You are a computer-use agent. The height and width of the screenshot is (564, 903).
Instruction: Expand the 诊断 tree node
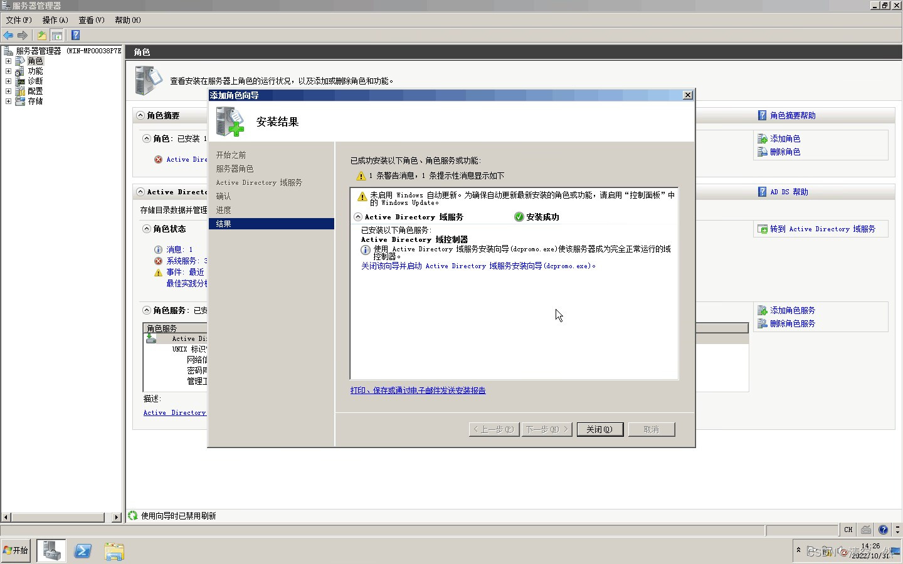pyautogui.click(x=8, y=81)
